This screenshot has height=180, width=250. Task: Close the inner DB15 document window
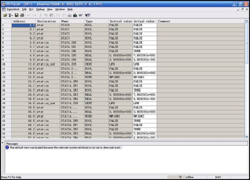coord(247,9)
